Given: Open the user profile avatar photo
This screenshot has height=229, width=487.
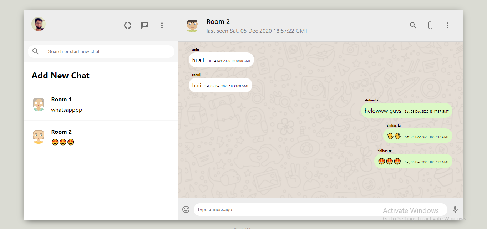Looking at the screenshot, I should [x=39, y=24].
